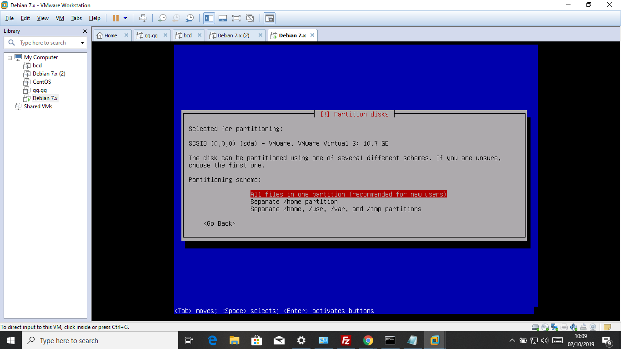Open the command prompt taskbar icon
621x349 pixels.
click(390, 340)
